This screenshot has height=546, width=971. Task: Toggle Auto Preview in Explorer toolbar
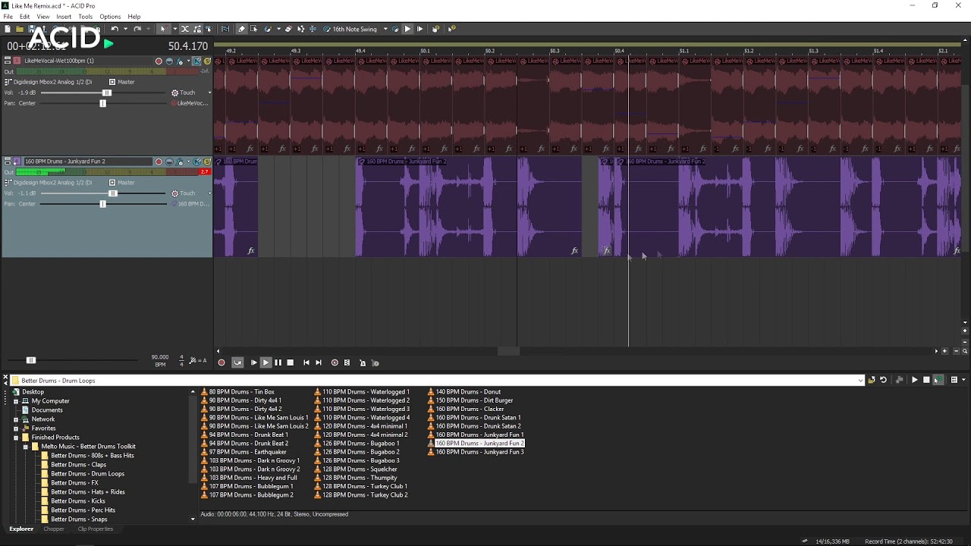pyautogui.click(x=938, y=381)
